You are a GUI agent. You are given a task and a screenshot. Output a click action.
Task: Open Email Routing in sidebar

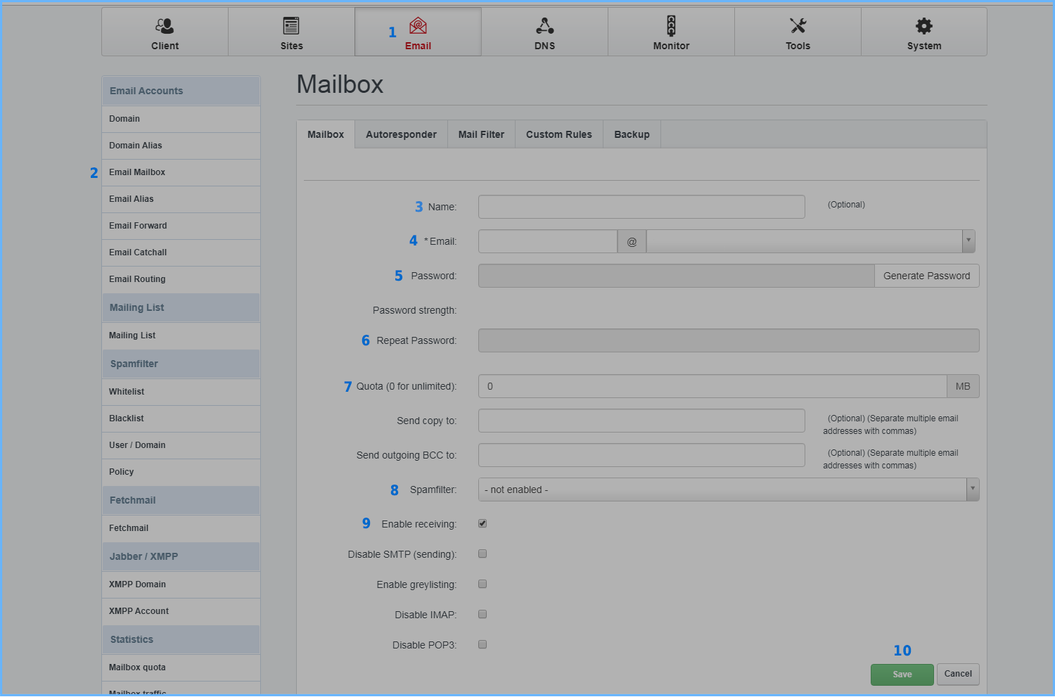(x=181, y=279)
